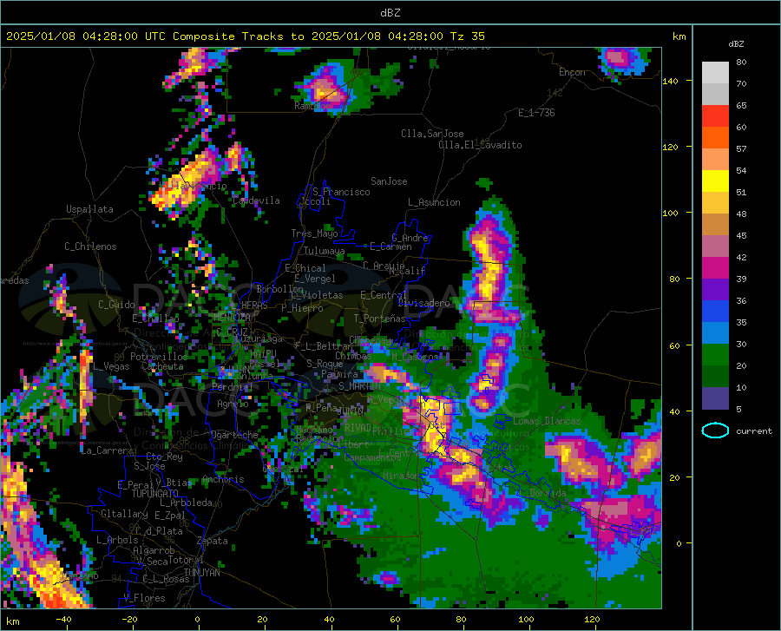This screenshot has width=781, height=631.
Task: Click the 60 km tick on bottom axis
Action: 395,620
